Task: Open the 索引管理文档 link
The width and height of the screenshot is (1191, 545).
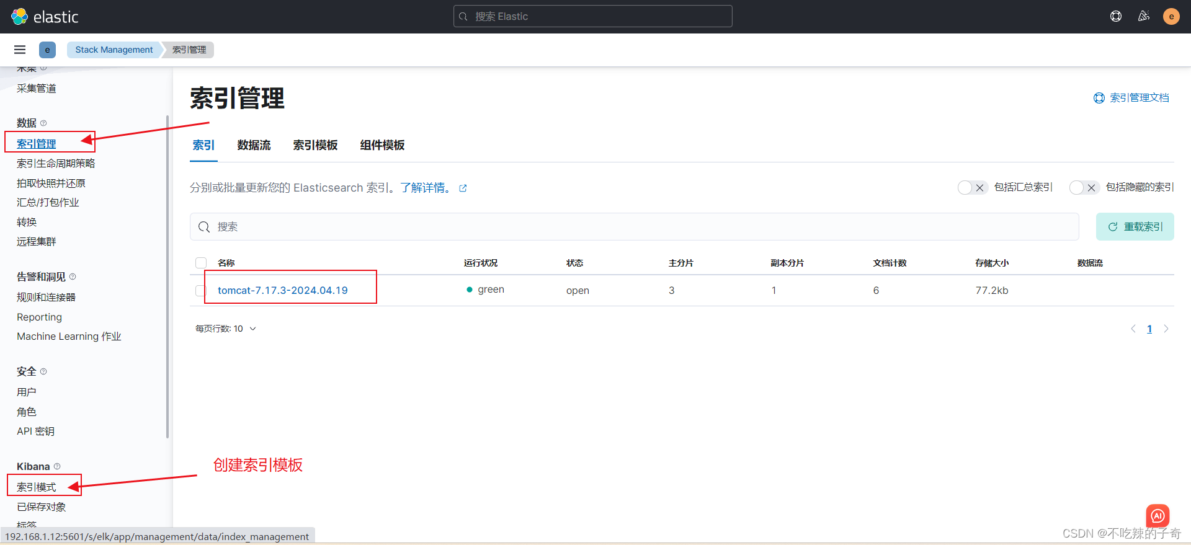Action: point(1131,98)
